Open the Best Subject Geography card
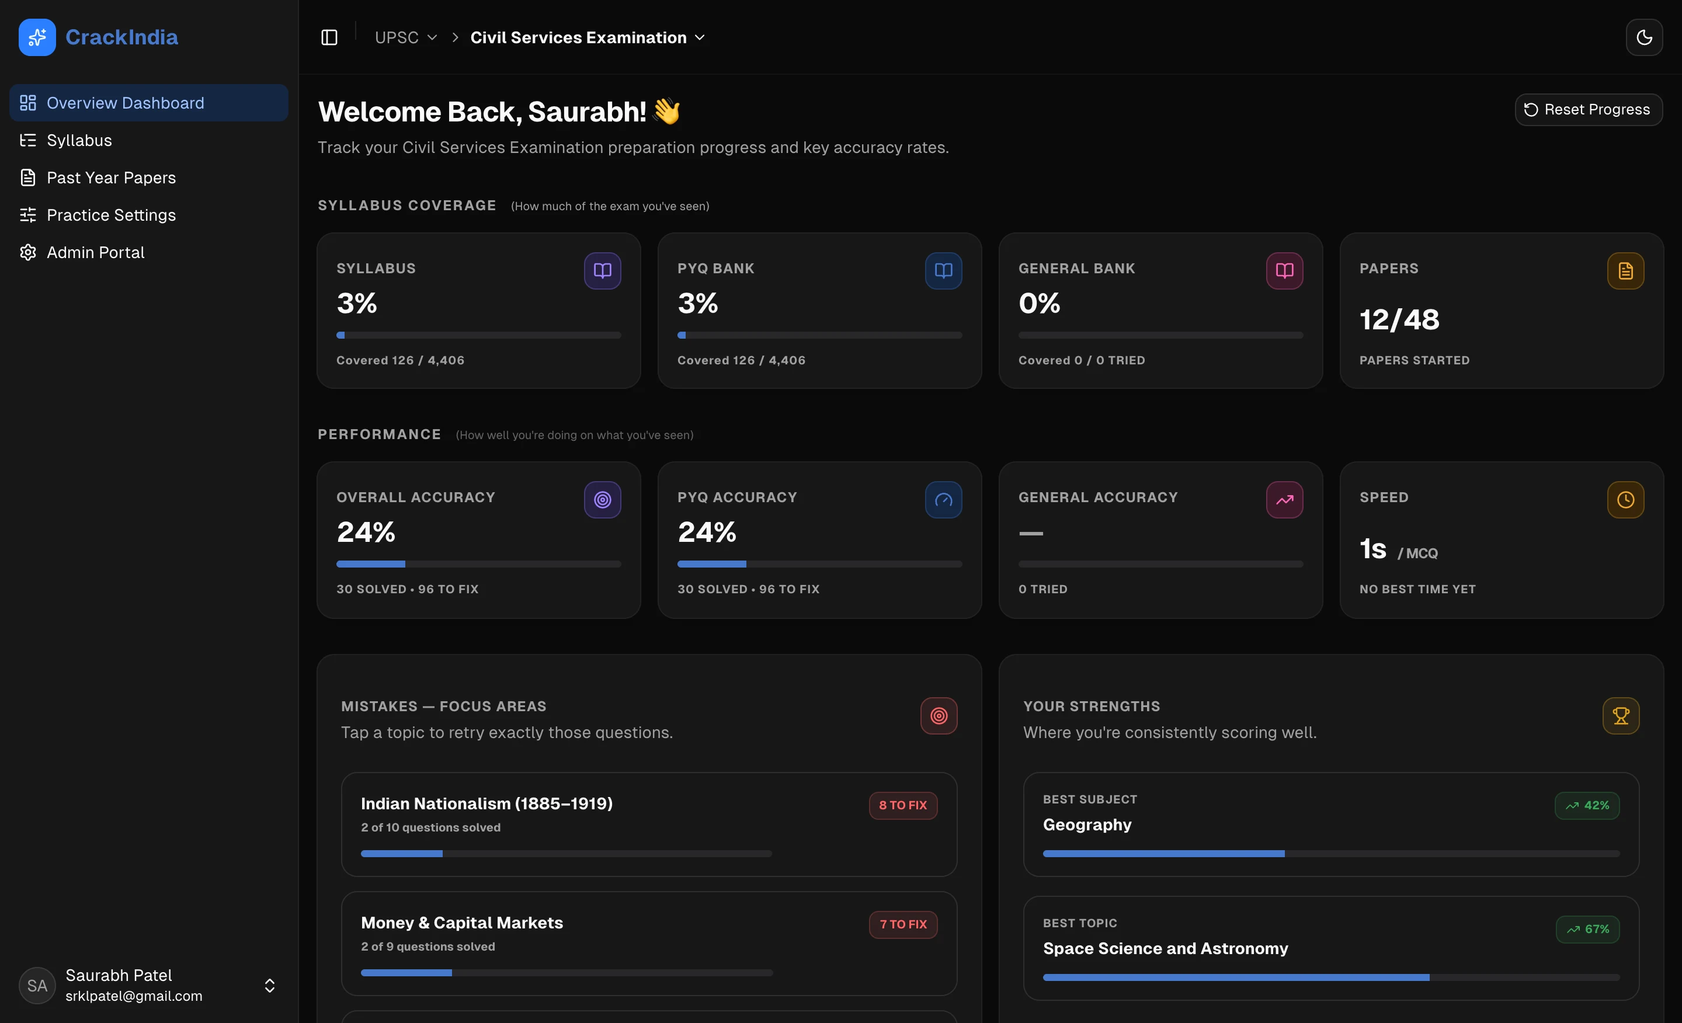 1331,824
